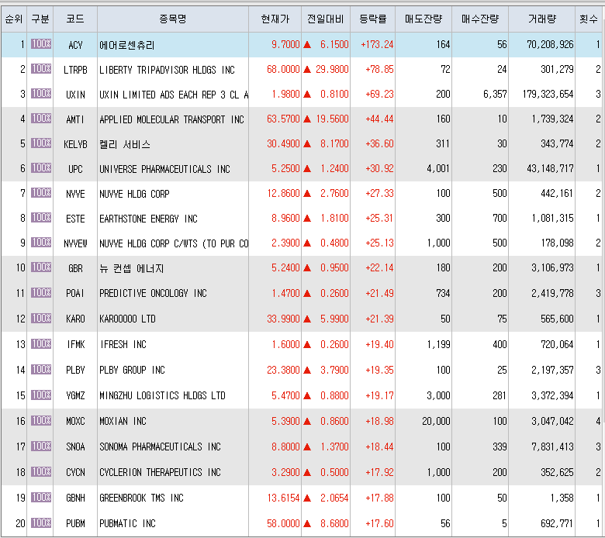Viewport: 605px width, 538px height.
Task: Select UNIVERSE PHARMACEUTICALS INC name
Action: tap(164, 169)
